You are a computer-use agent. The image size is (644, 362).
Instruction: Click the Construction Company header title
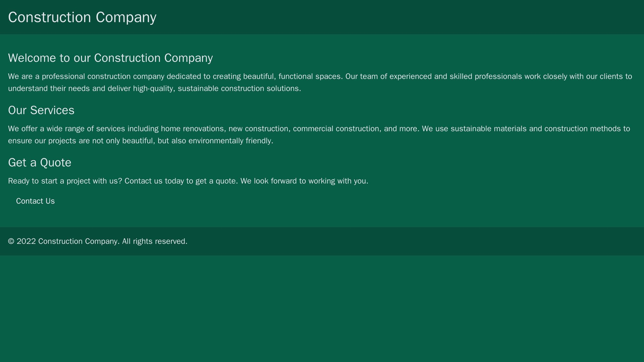click(x=82, y=17)
